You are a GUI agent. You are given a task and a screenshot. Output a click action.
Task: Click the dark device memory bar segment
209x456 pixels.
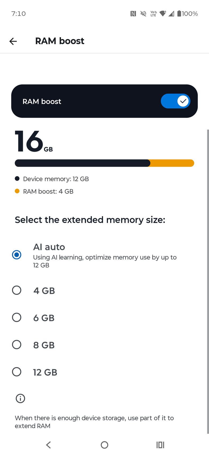pos(82,163)
